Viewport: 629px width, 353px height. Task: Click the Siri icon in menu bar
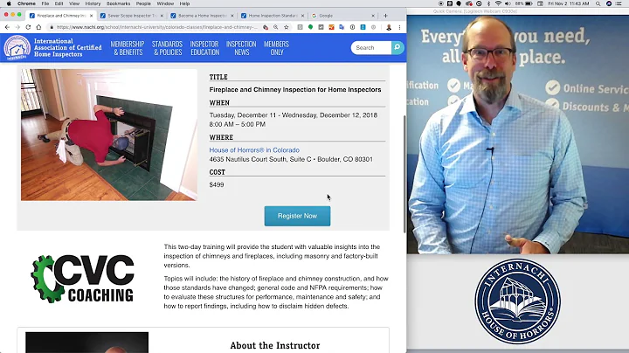[609, 3]
